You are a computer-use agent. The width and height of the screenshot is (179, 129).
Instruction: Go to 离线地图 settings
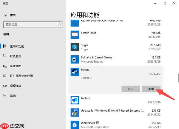coord(16,66)
